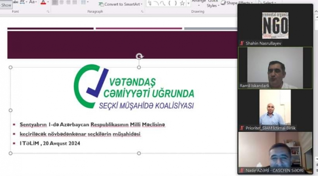Click the top-center text box resize handle
Viewport: 318px width, 176px height.
(139, 67)
